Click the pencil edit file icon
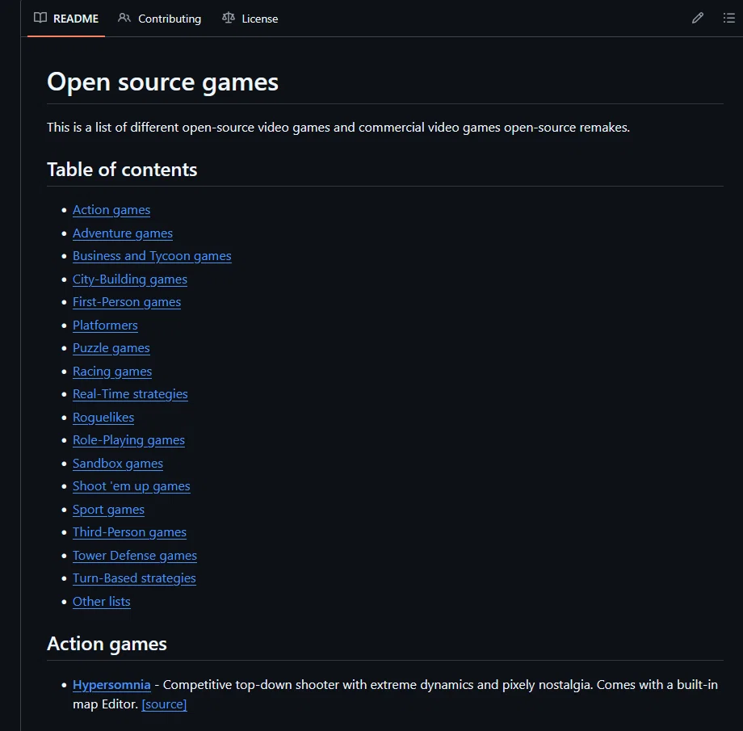 697,19
